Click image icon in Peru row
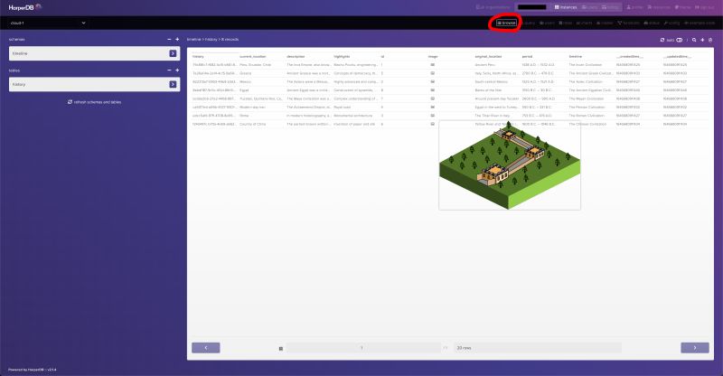 click(433, 64)
